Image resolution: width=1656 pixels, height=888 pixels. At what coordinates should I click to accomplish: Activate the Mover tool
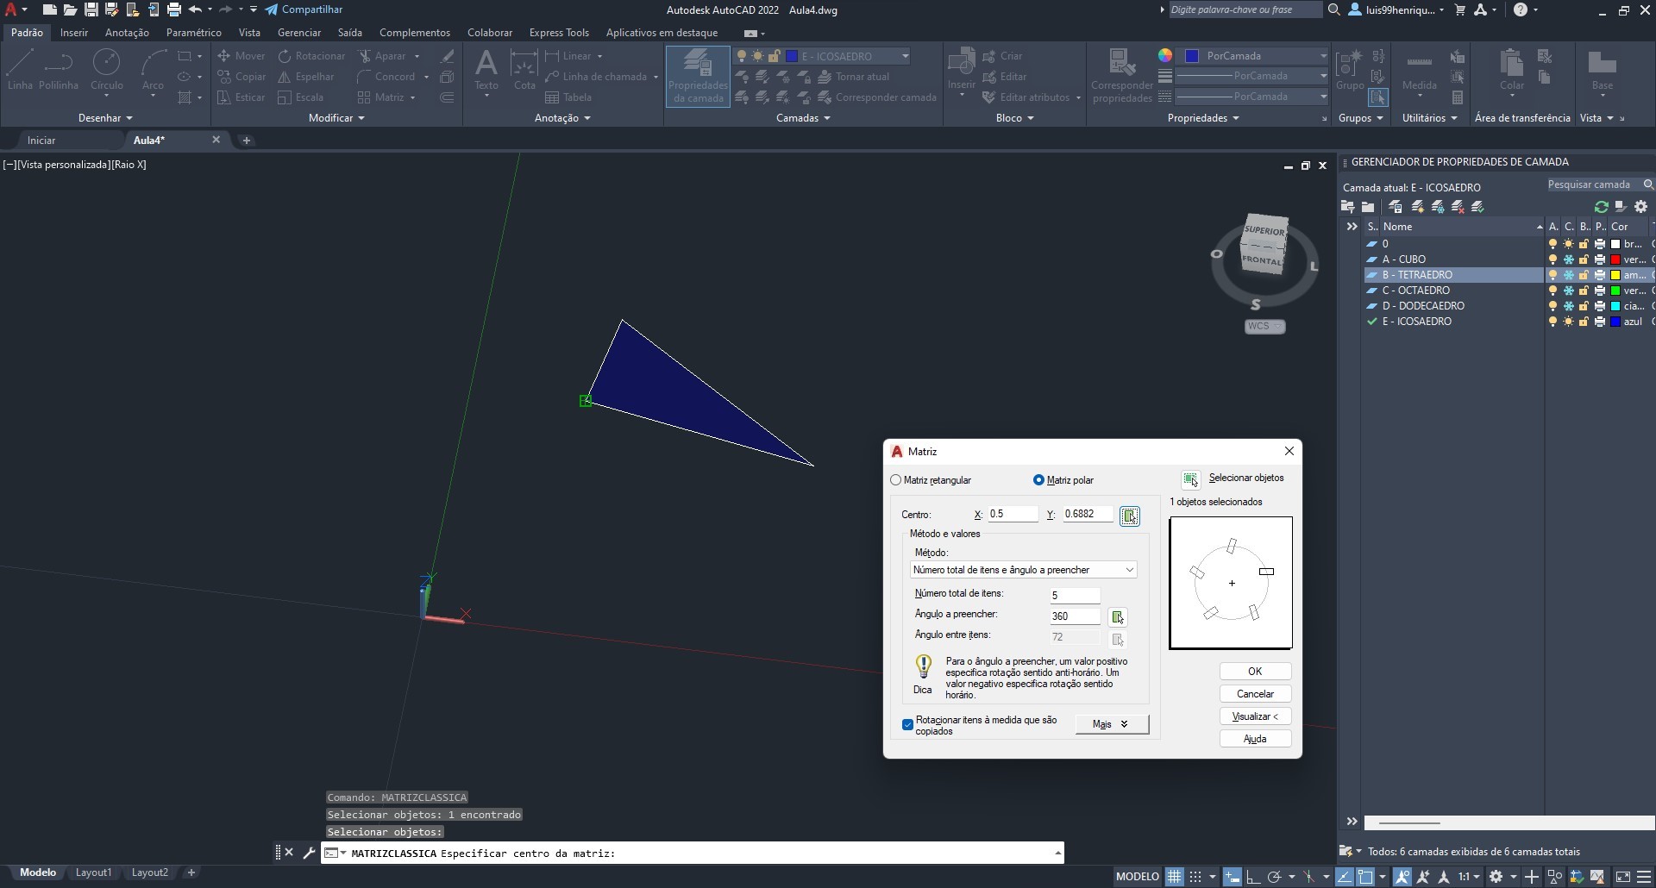point(241,56)
